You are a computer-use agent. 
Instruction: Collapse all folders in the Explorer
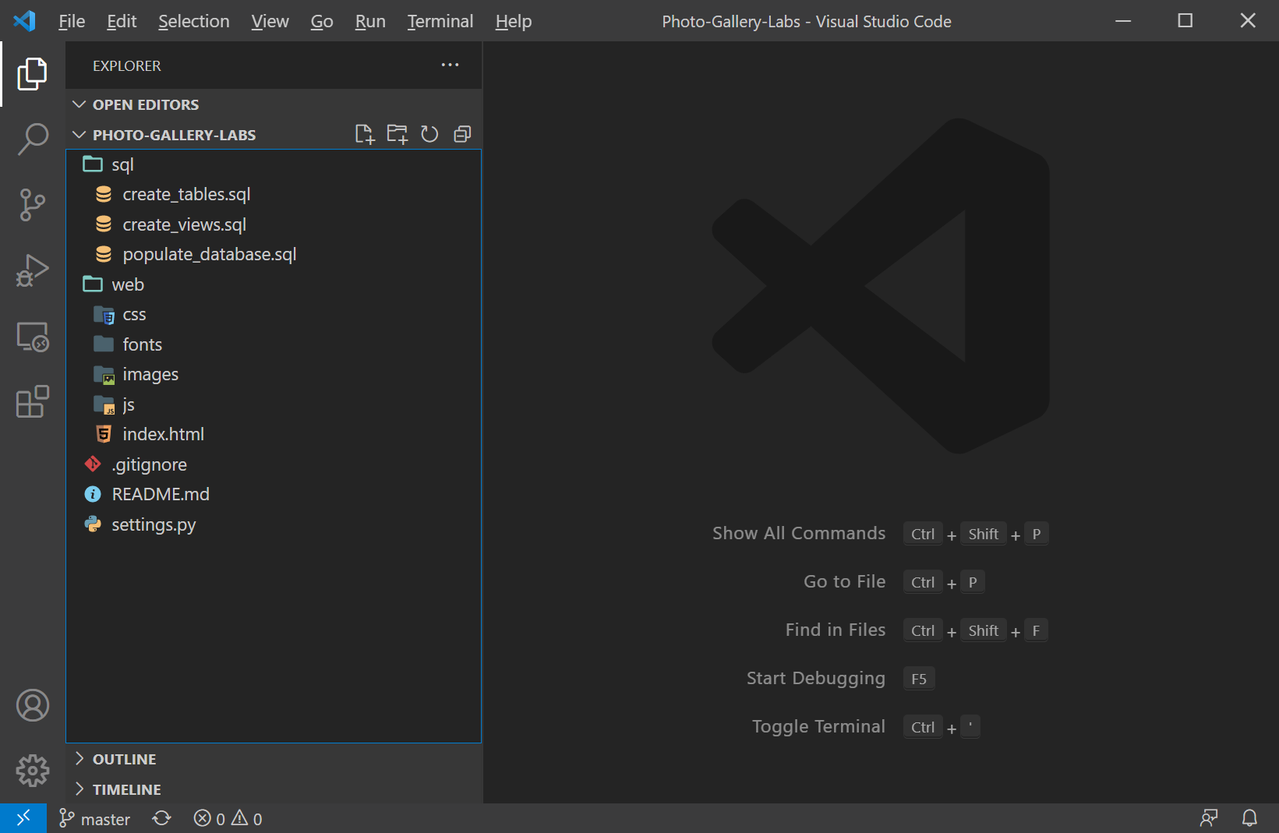pyautogui.click(x=462, y=134)
